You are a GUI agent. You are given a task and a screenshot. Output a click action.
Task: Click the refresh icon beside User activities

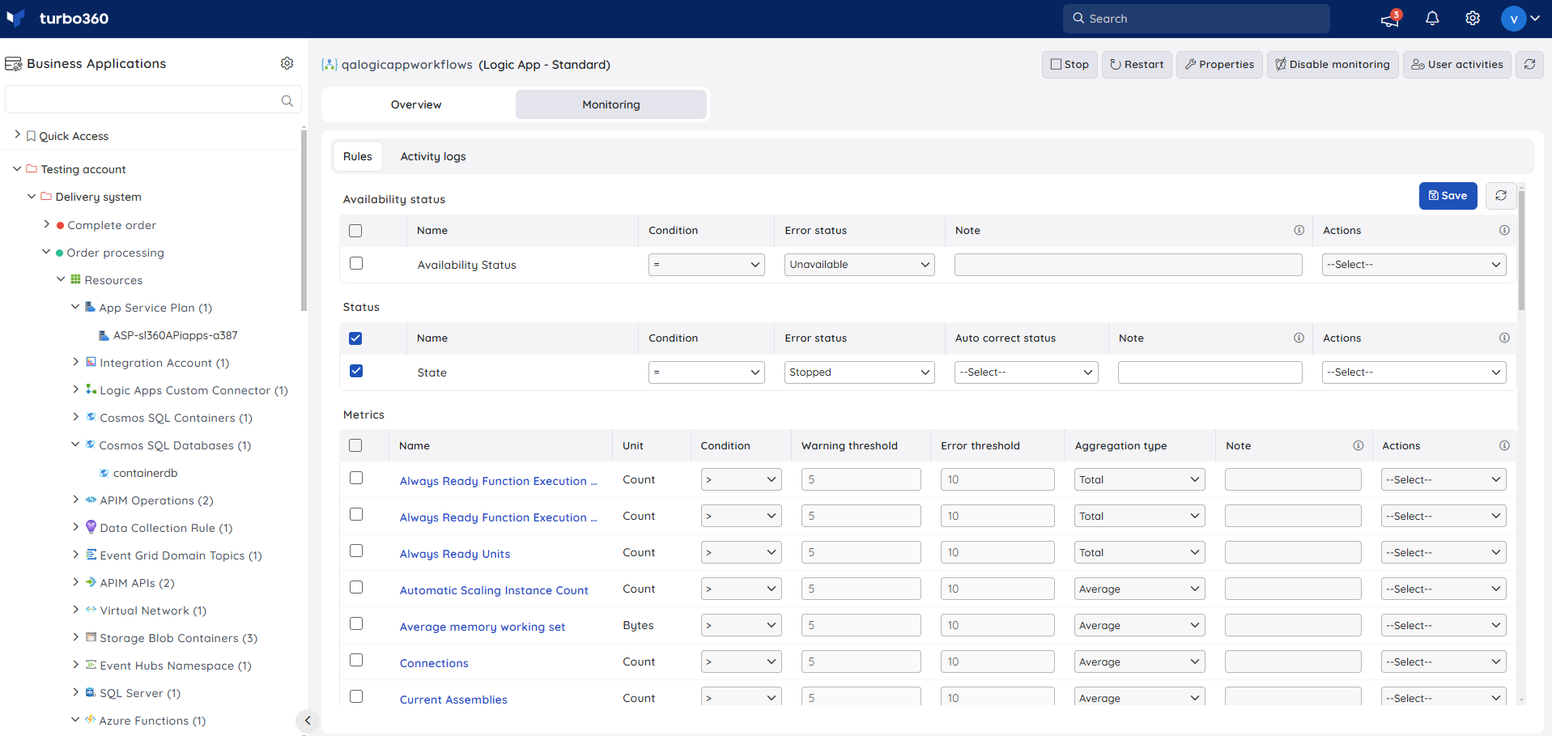1529,64
